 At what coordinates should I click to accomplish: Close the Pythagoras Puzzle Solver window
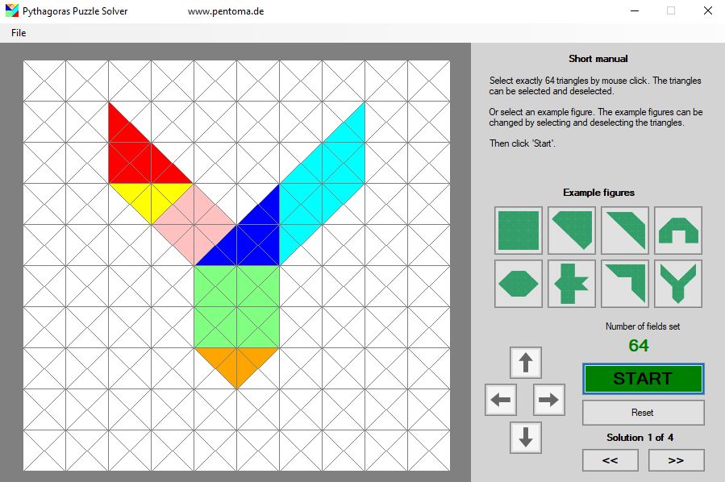(x=708, y=10)
